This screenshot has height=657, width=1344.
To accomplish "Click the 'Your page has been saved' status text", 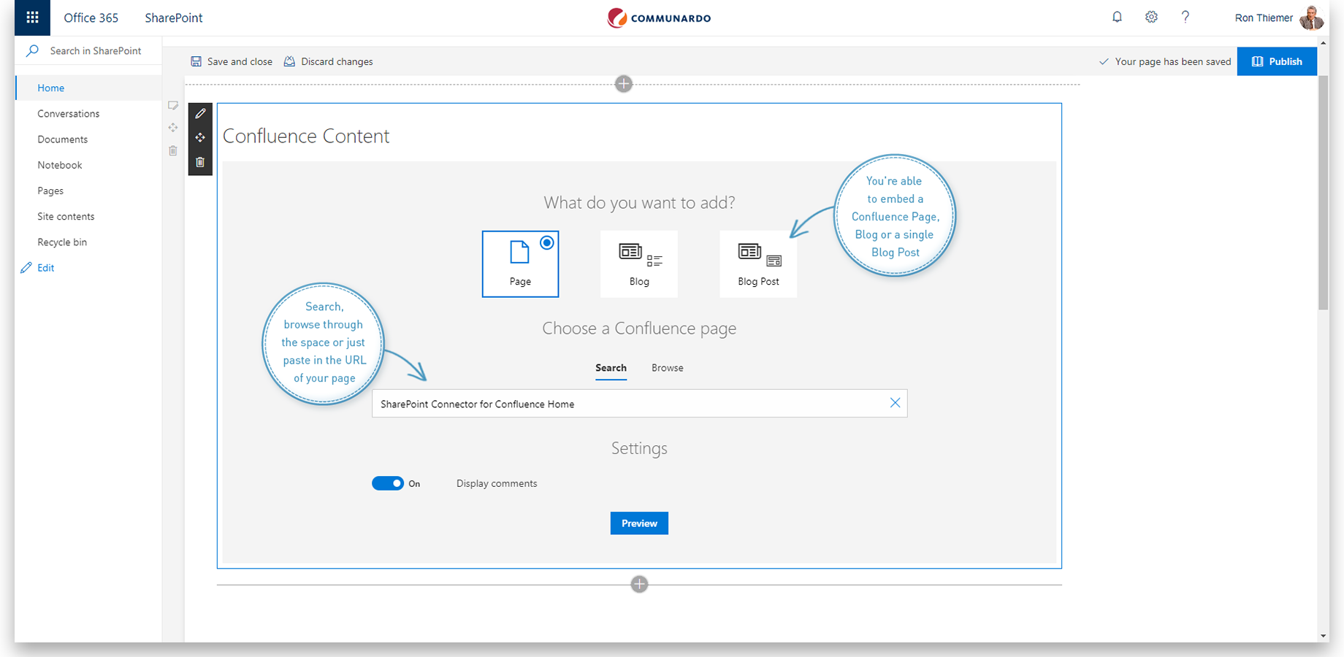I will tap(1173, 61).
